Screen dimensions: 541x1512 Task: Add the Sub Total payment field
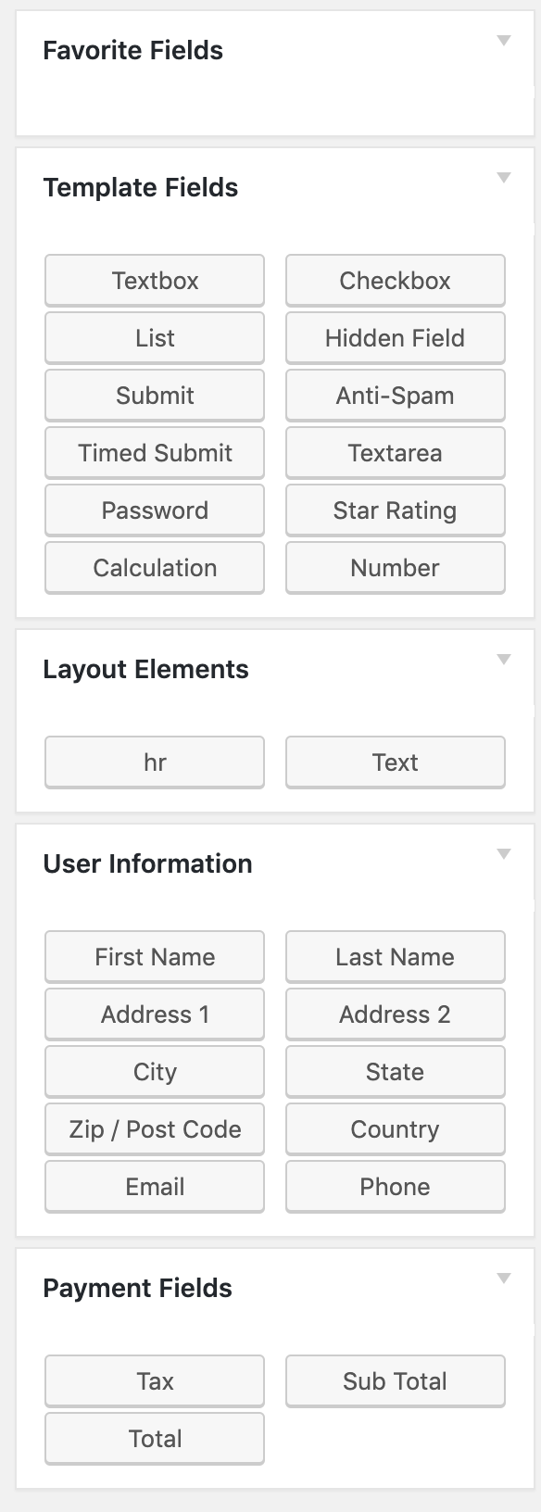[396, 1381]
